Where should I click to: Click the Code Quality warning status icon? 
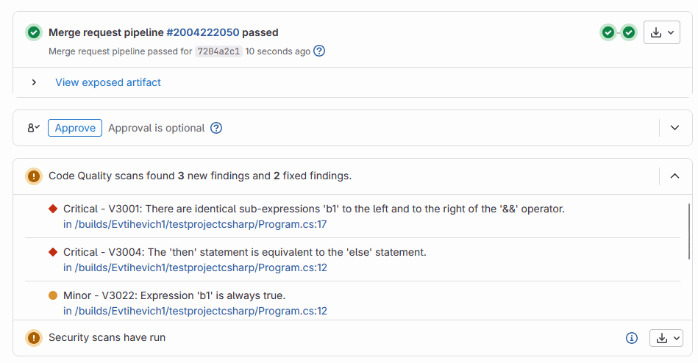point(33,176)
